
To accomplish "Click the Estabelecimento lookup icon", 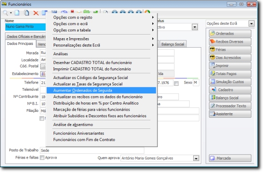I will tap(43, 74).
